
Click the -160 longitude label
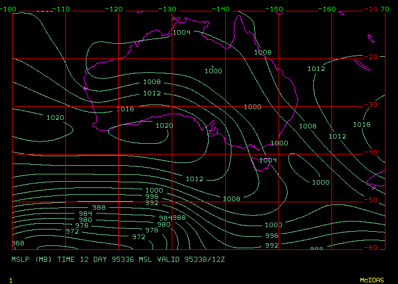point(328,9)
